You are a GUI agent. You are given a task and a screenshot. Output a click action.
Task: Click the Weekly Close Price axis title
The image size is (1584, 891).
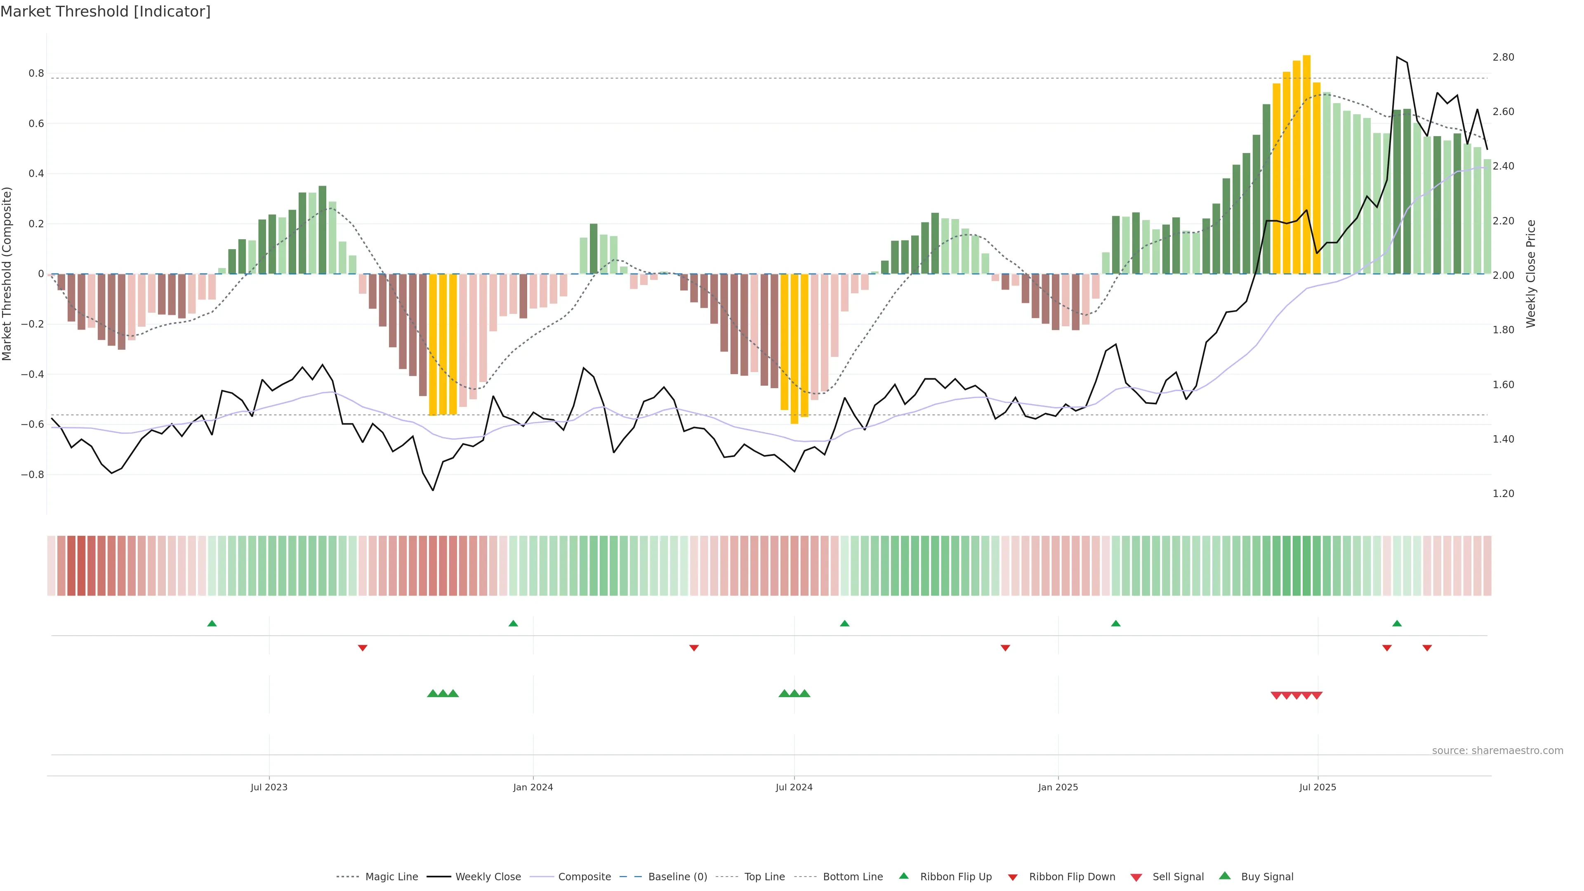point(1530,273)
